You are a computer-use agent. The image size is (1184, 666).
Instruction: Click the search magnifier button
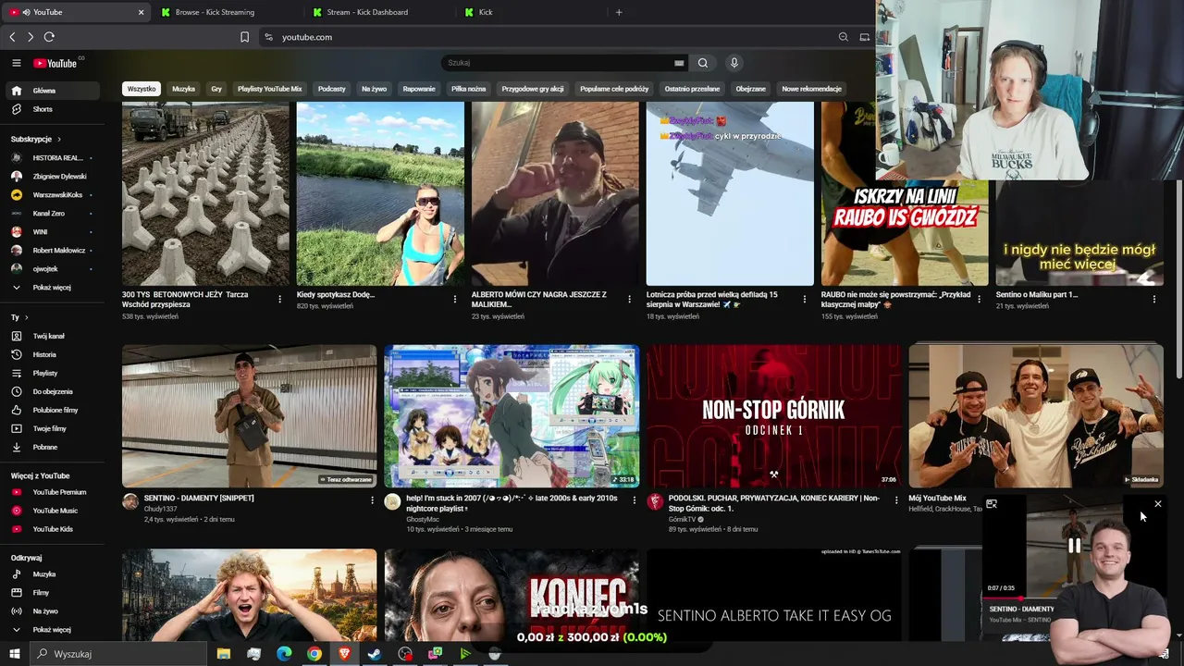[703, 63]
